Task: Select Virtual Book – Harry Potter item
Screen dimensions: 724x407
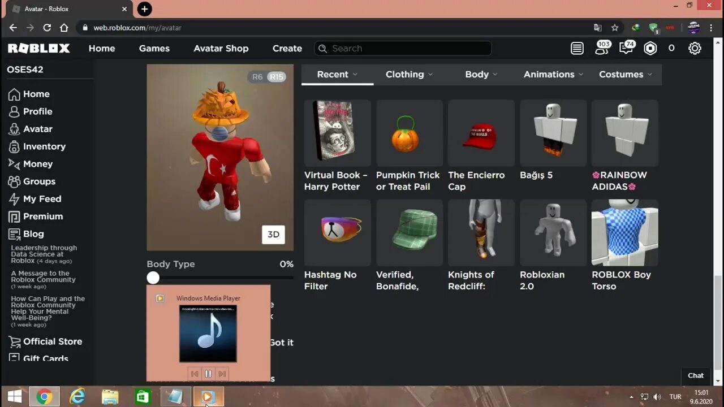Action: [x=338, y=146]
